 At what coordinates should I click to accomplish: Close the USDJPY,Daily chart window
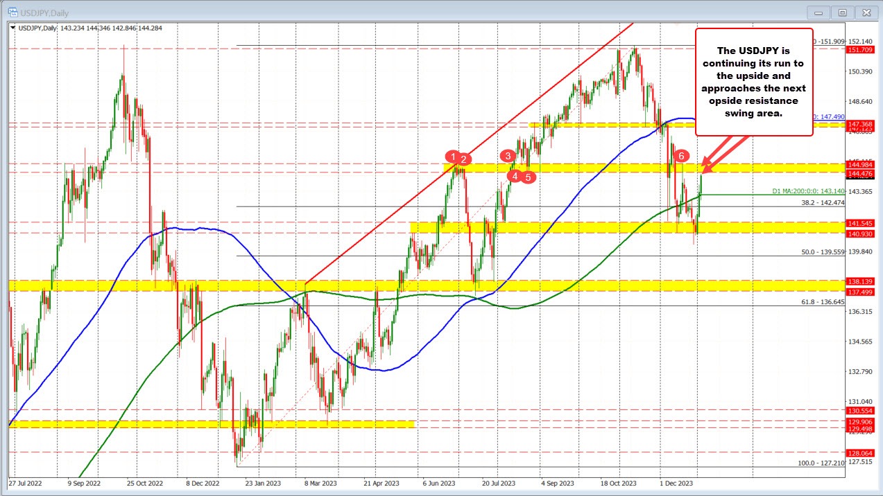tap(865, 12)
